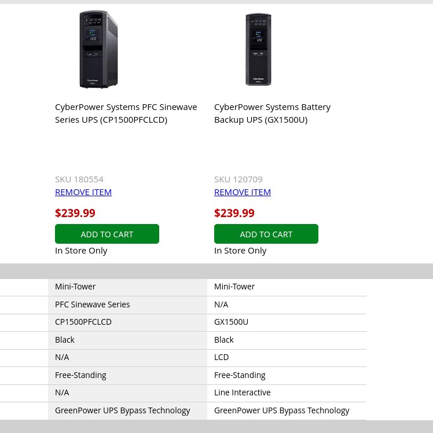This screenshot has height=433, width=433.
Task: Click the GX1500U model table cell
Action: 287,322
